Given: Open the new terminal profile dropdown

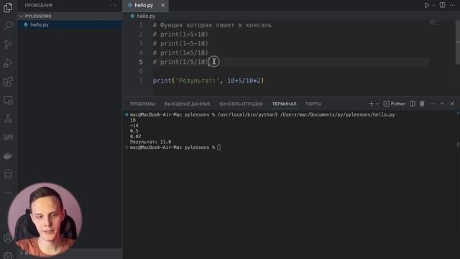Looking at the screenshot, I should click(x=377, y=104).
